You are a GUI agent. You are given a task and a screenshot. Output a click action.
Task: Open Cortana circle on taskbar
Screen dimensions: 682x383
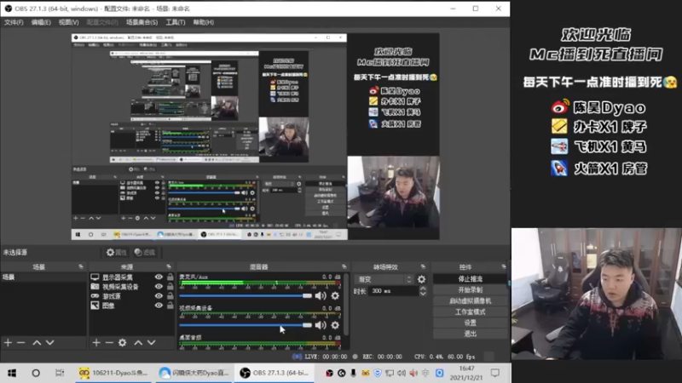tap(36, 373)
